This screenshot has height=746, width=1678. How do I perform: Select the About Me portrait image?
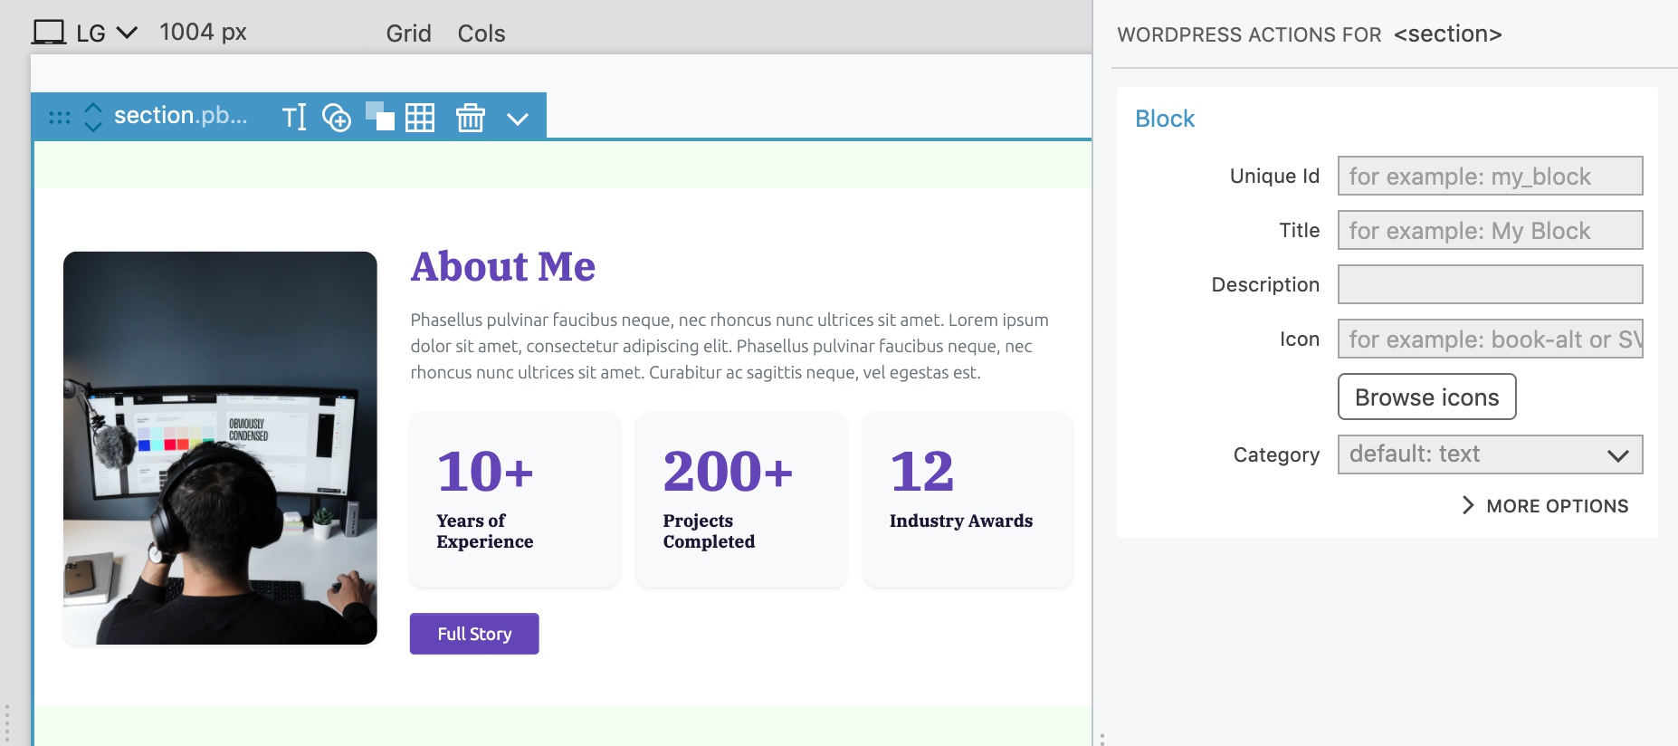[x=220, y=448]
